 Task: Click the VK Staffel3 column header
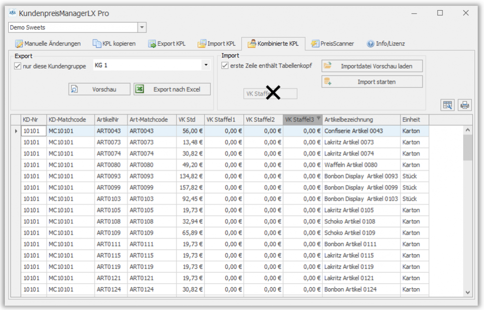click(302, 119)
